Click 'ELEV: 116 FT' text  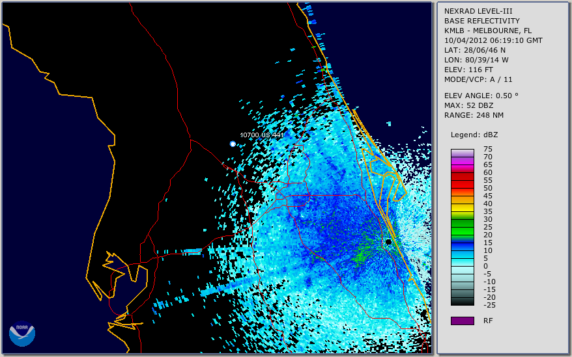(x=468, y=70)
